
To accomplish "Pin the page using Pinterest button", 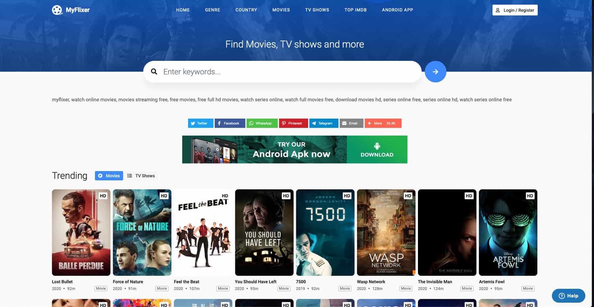I will click(293, 123).
